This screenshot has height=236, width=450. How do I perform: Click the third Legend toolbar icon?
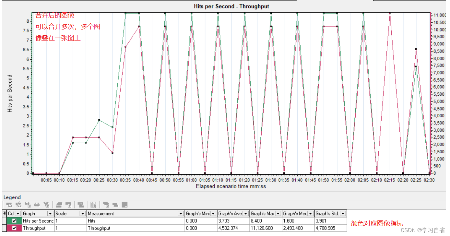(x=28, y=205)
